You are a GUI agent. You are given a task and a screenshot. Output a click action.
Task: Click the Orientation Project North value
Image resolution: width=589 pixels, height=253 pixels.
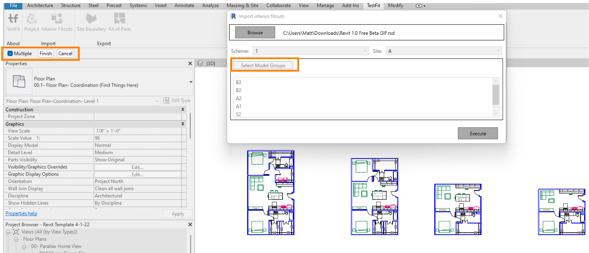point(137,181)
